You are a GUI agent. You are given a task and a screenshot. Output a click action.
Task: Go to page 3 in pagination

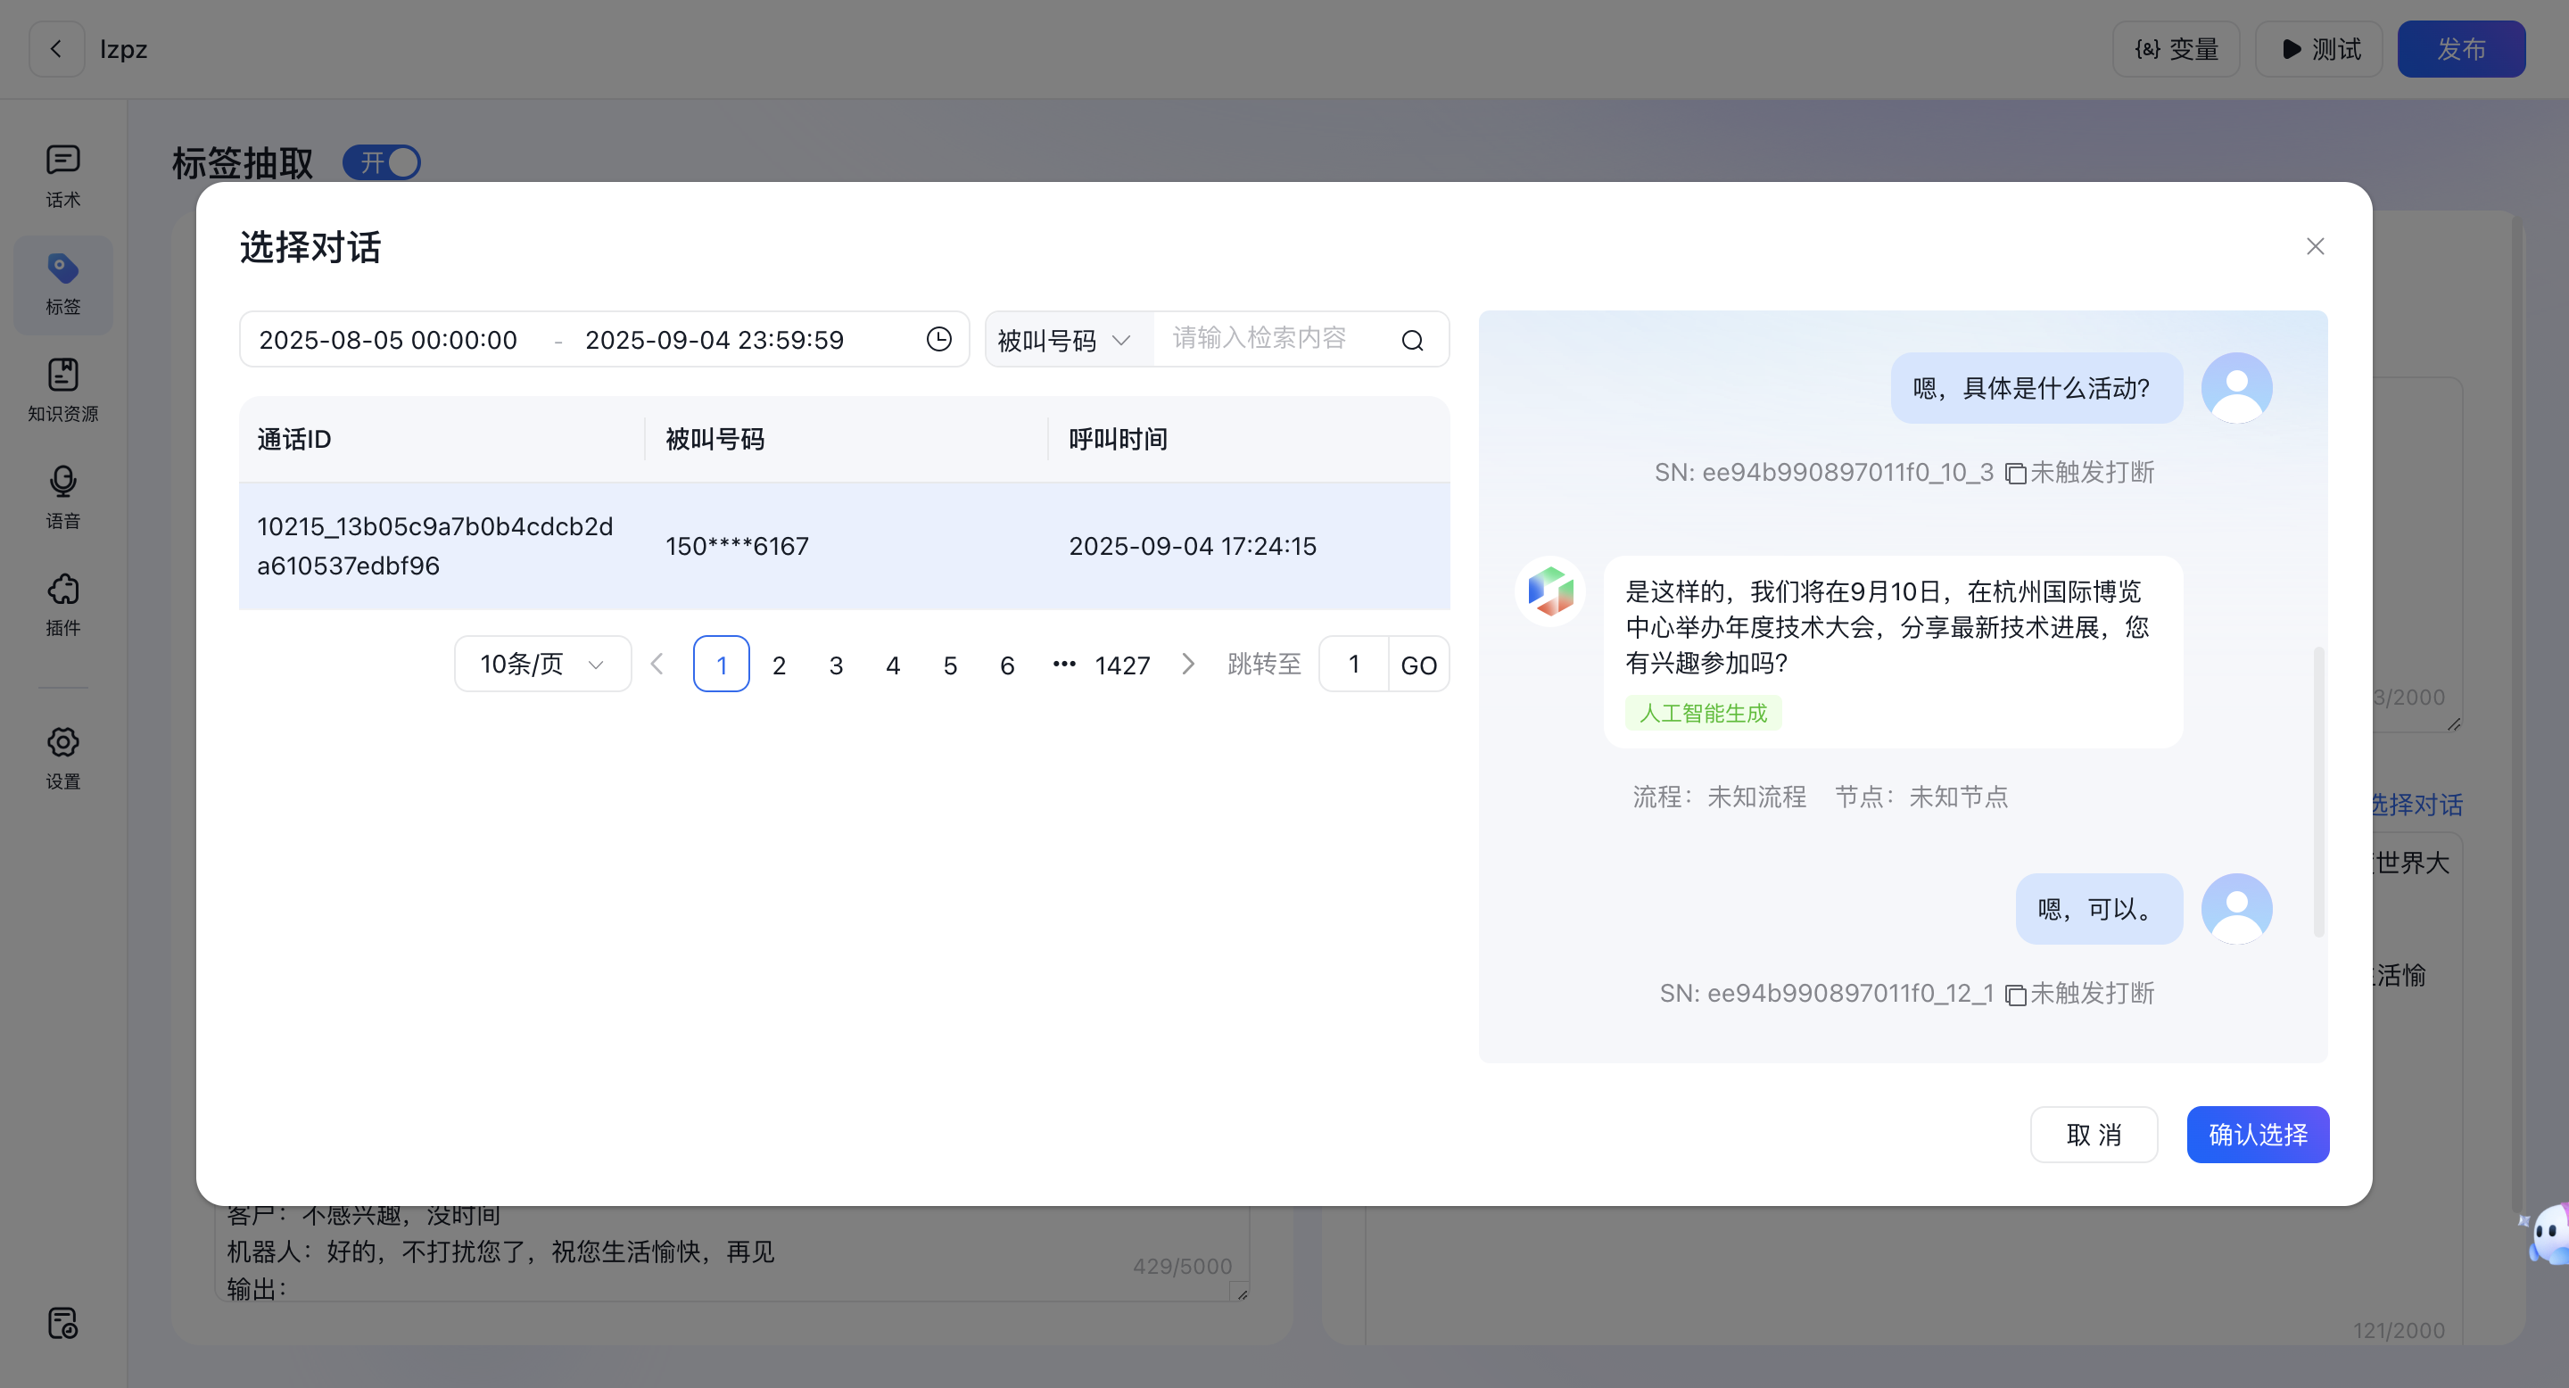[836, 665]
